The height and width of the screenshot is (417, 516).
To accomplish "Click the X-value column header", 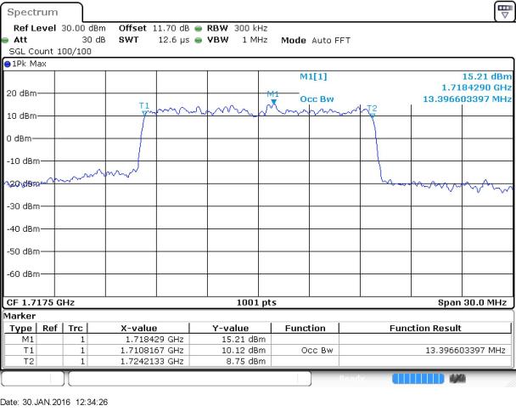I will 138,329.
